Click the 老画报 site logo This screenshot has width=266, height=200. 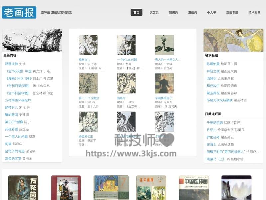[x=19, y=12]
